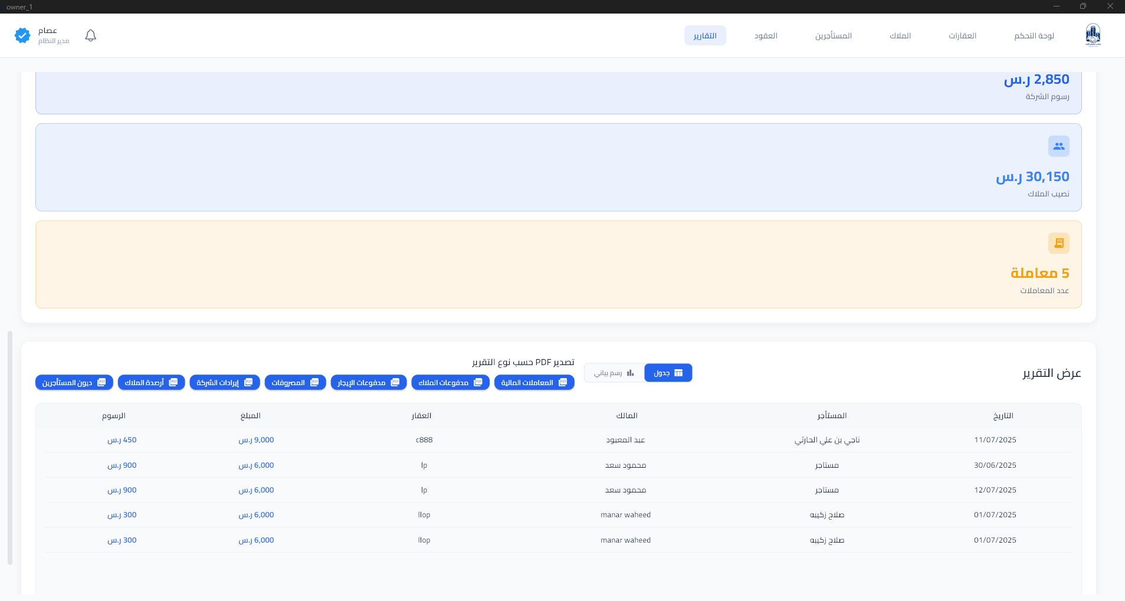Image resolution: width=1125 pixels, height=601 pixels.
Task: Export المعاملات المالية report as PDF
Action: tap(534, 382)
